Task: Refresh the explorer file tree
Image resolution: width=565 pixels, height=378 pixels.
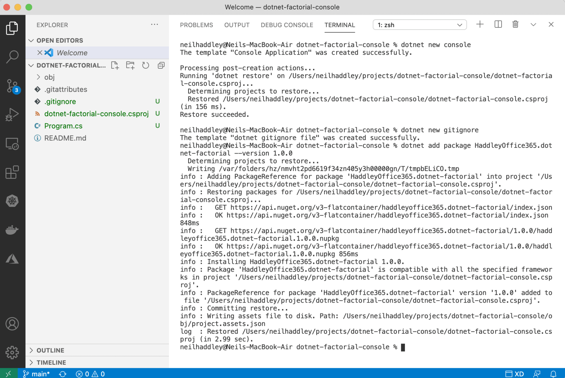Action: click(146, 65)
